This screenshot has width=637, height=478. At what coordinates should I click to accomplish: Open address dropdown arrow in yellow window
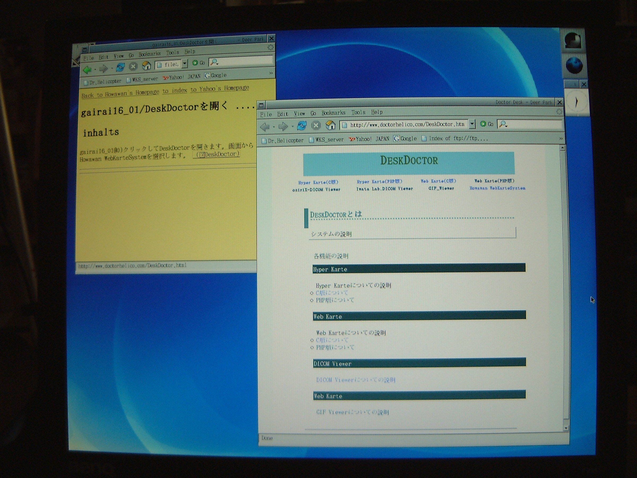tap(184, 63)
